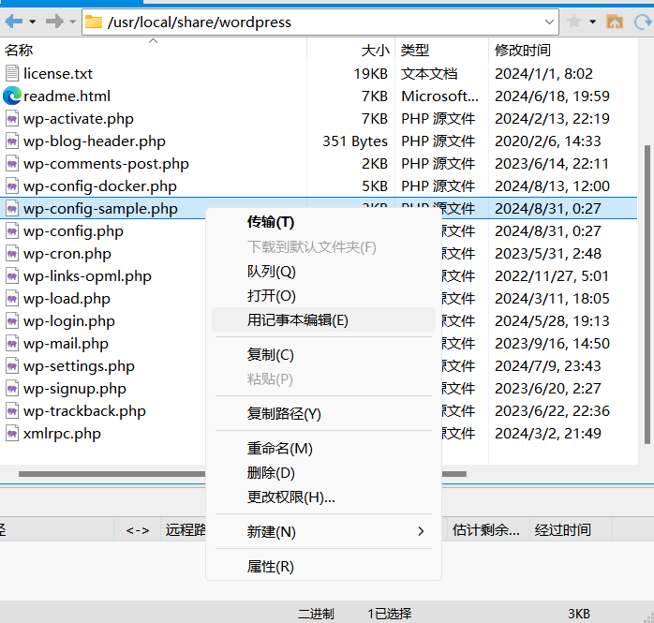Viewport: 654px width, 623px height.
Task: Sort by the 大小 column header
Action: point(351,50)
